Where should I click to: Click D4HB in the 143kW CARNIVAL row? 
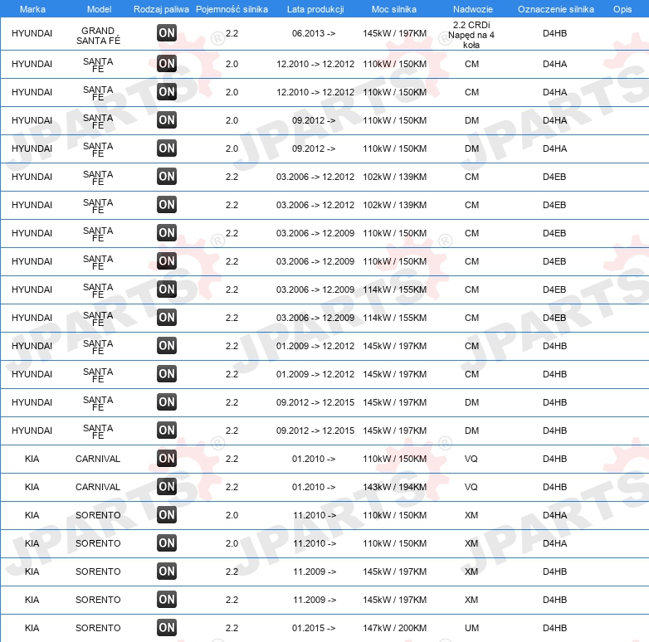click(554, 487)
